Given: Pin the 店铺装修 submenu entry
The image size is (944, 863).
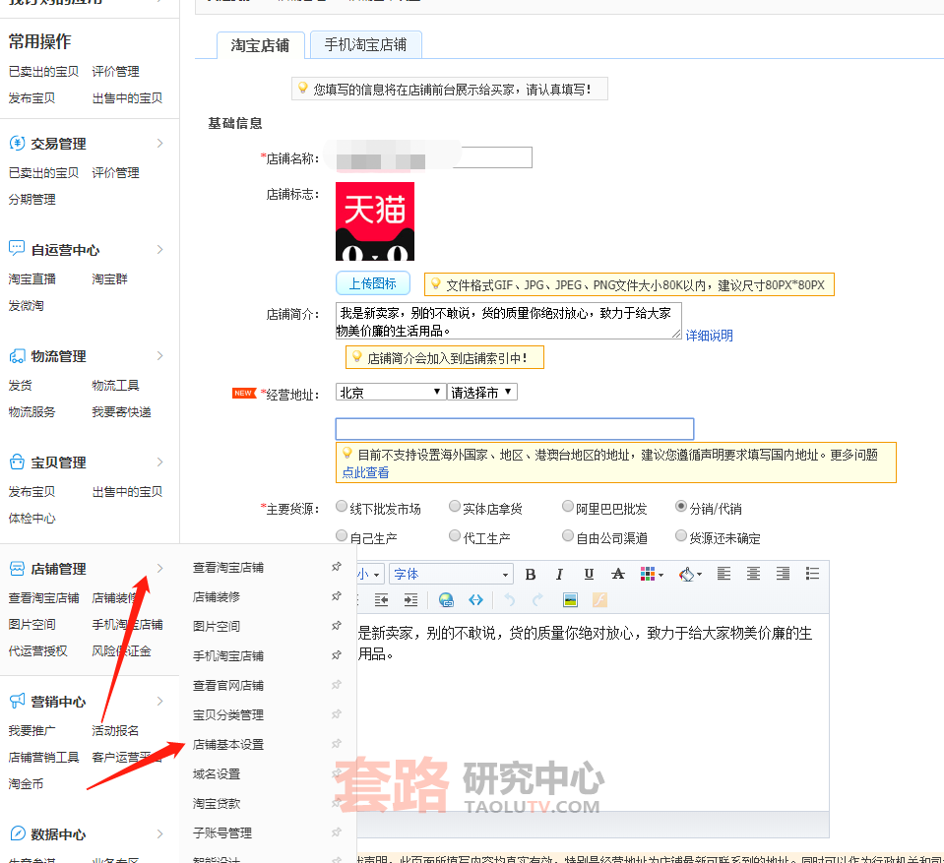Looking at the screenshot, I should [337, 595].
